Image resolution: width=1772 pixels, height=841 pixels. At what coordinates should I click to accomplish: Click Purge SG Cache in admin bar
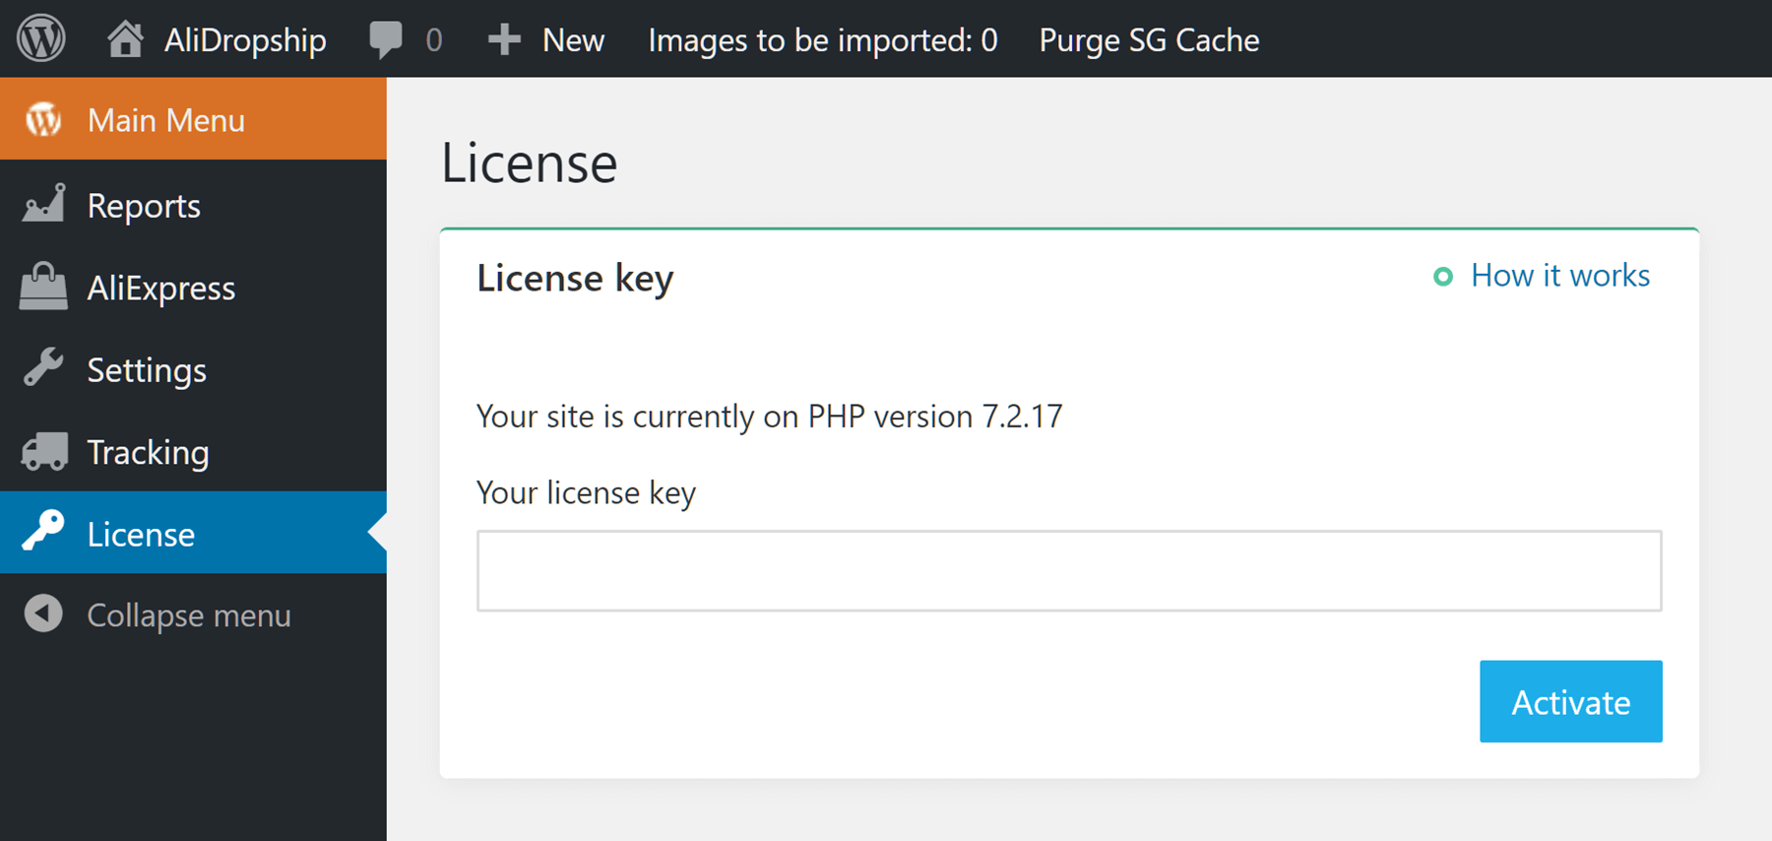point(1149,40)
